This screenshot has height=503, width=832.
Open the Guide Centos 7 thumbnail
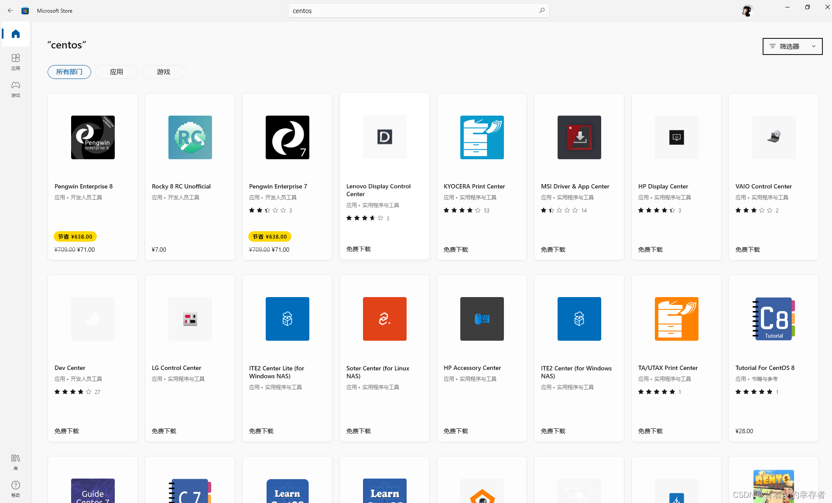93,491
